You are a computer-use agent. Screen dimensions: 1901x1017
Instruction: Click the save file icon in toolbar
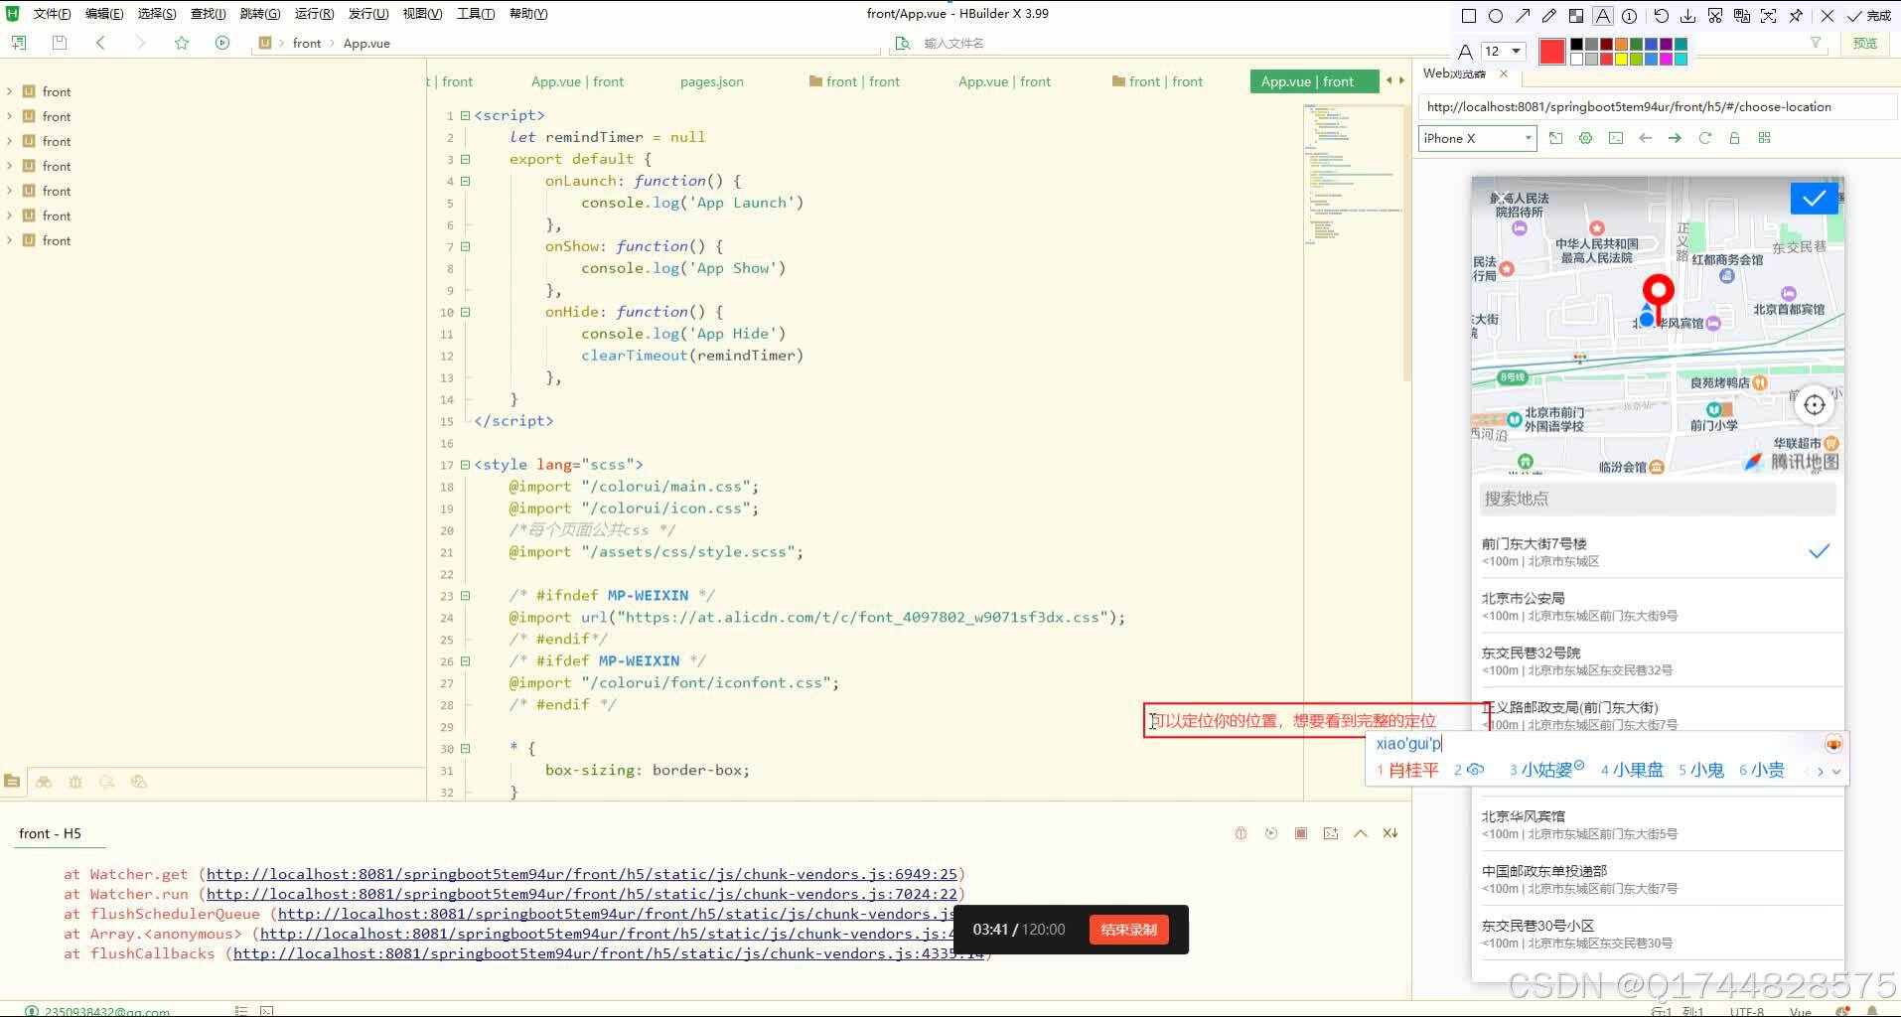(x=60, y=43)
